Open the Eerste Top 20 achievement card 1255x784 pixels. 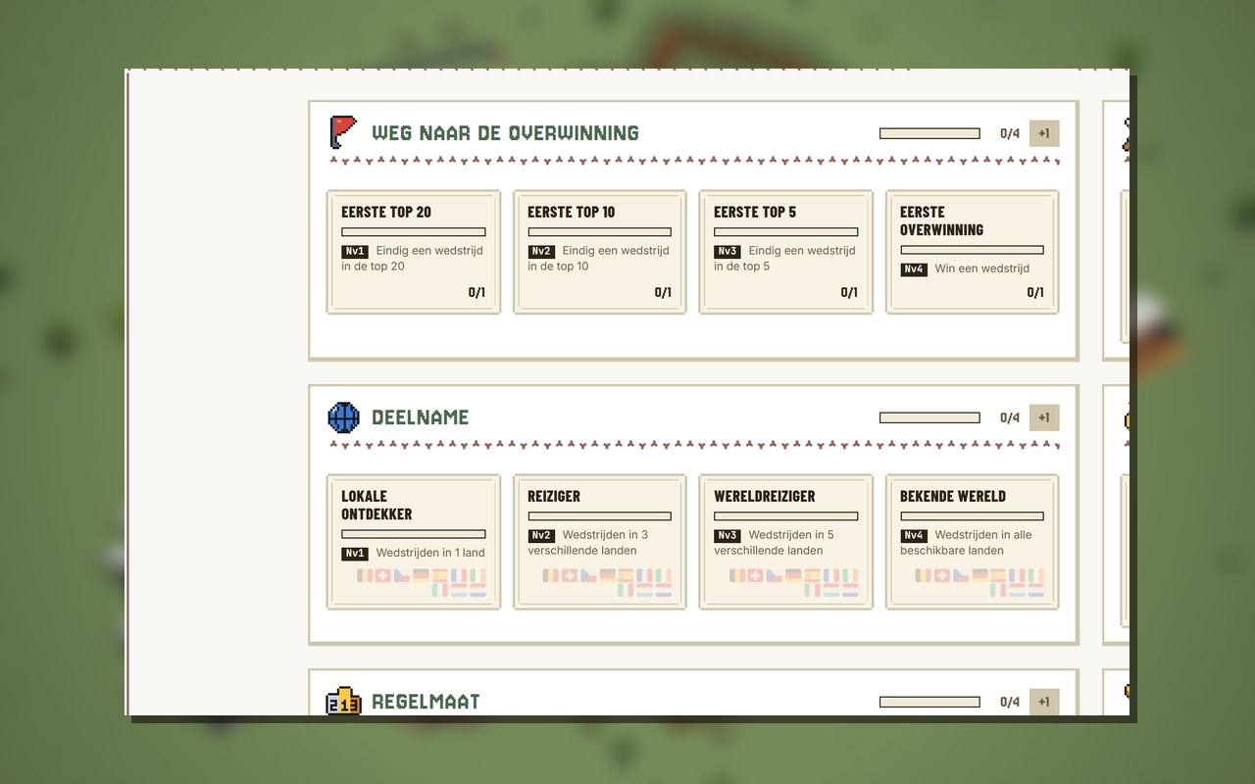pyautogui.click(x=414, y=252)
